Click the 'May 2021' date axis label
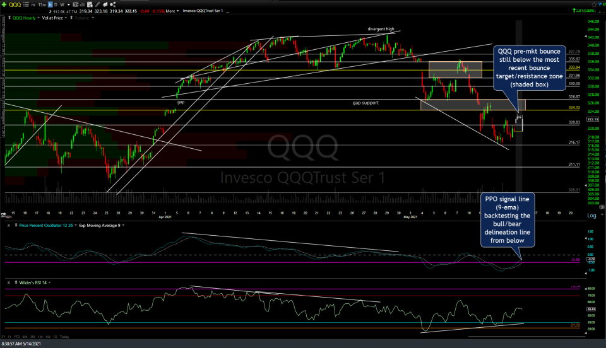606x348 pixels. coord(410,217)
